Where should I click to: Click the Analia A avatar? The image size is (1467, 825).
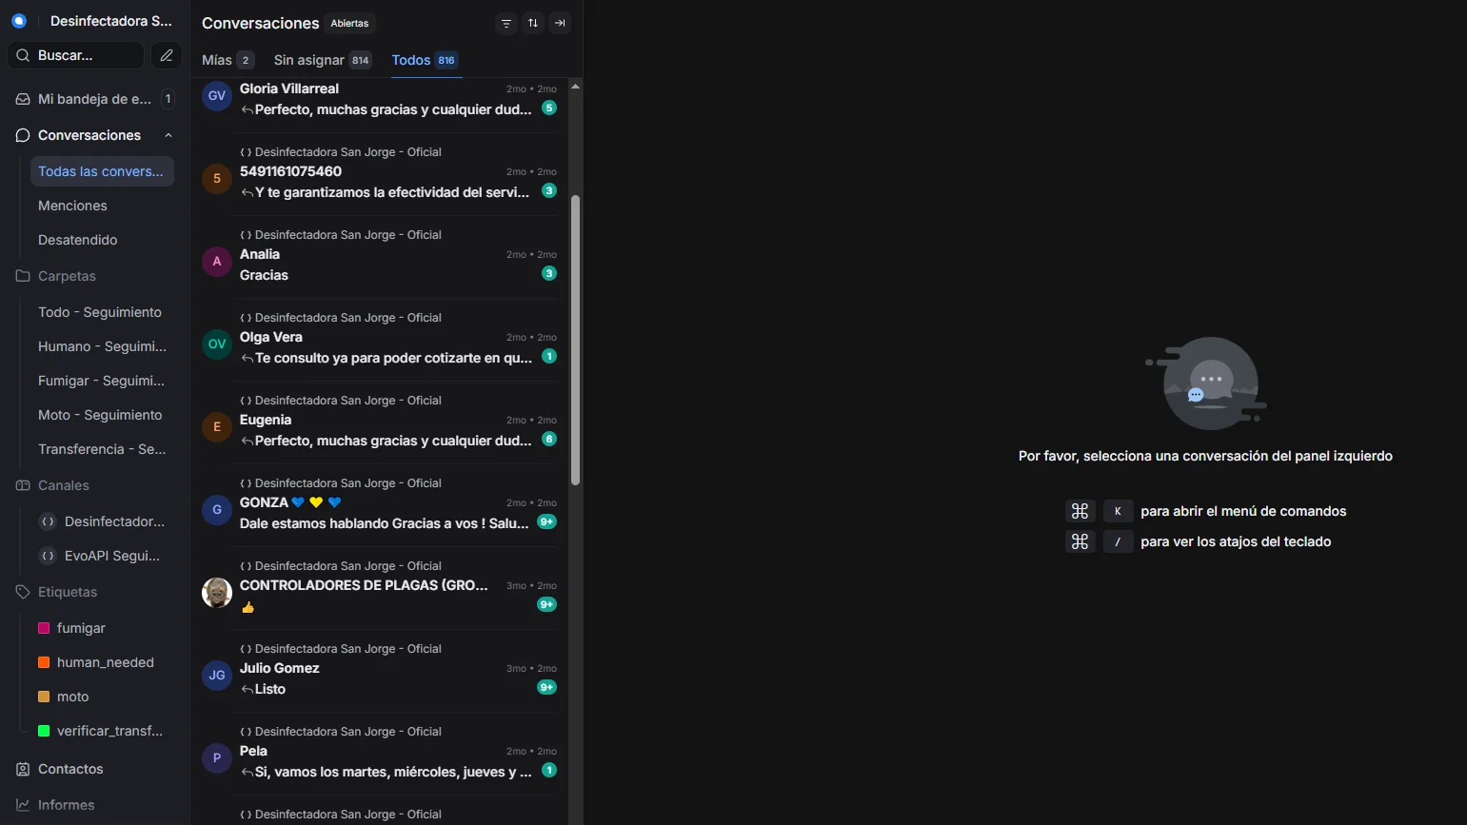pyautogui.click(x=217, y=261)
